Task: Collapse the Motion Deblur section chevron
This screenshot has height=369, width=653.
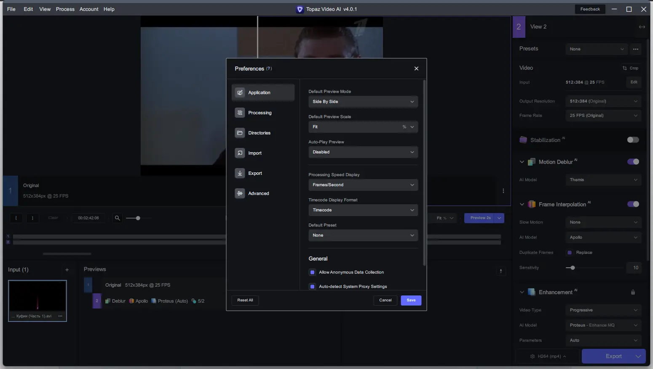Action: tap(522, 162)
